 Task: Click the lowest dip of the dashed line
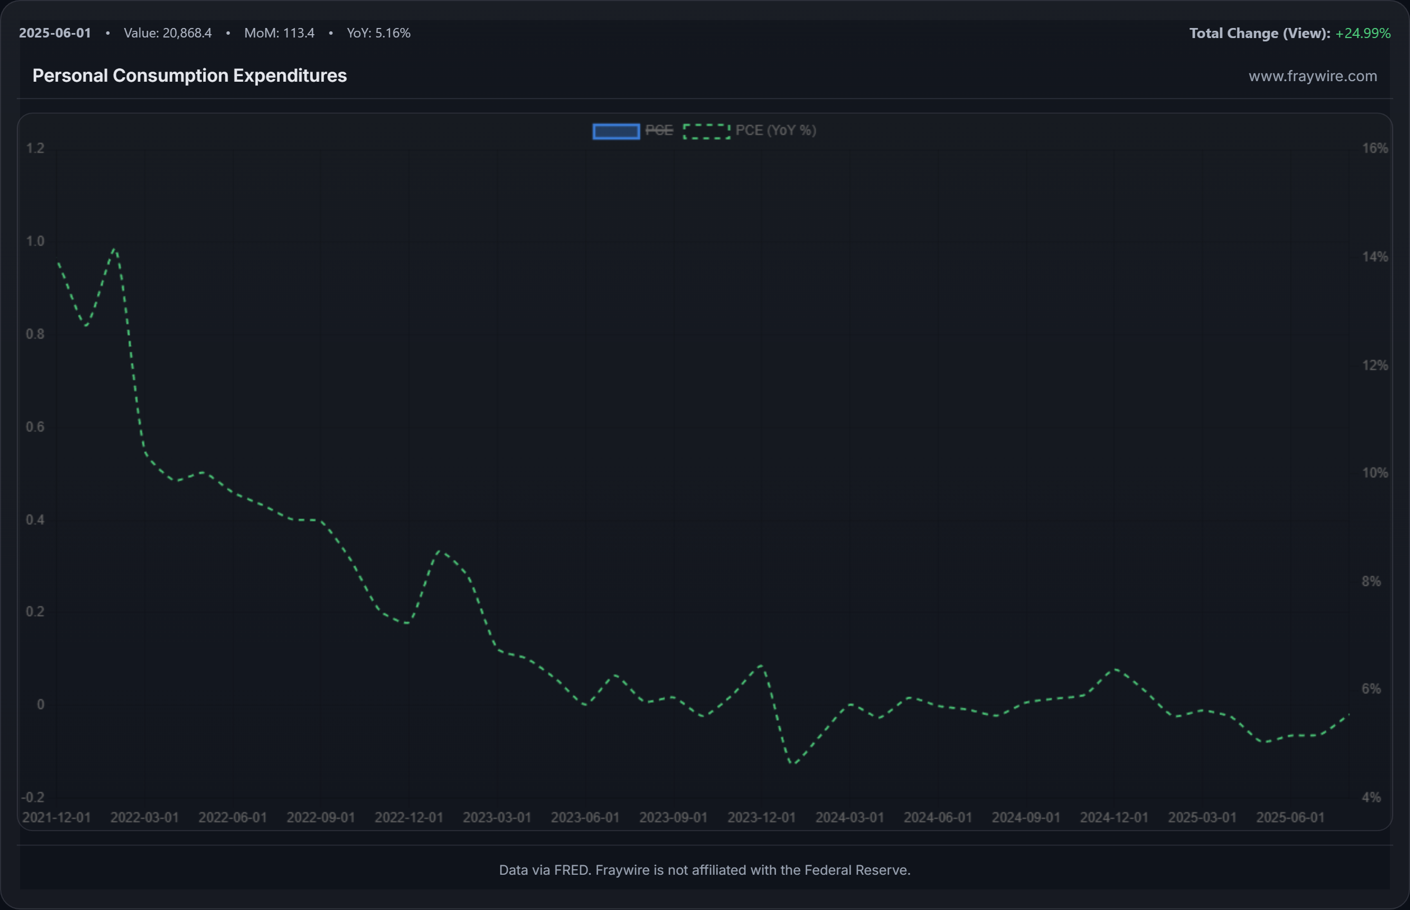tap(793, 763)
